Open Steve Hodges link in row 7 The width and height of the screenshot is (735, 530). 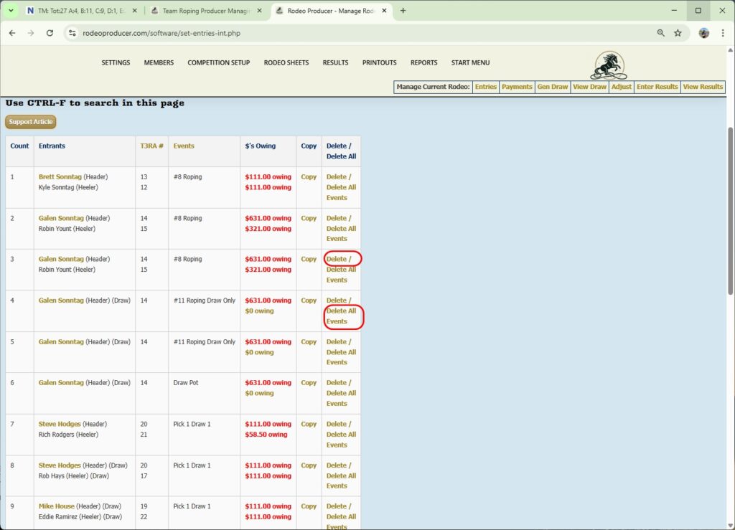pos(60,424)
